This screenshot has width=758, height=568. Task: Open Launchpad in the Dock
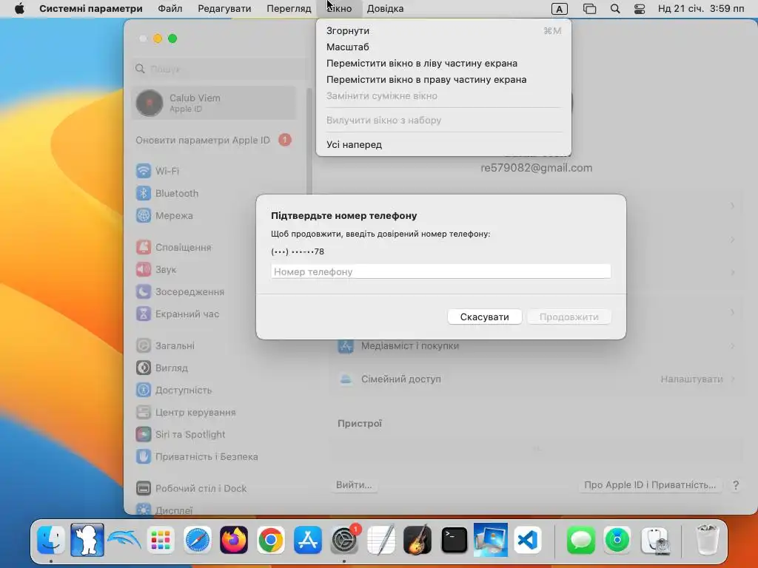point(161,540)
